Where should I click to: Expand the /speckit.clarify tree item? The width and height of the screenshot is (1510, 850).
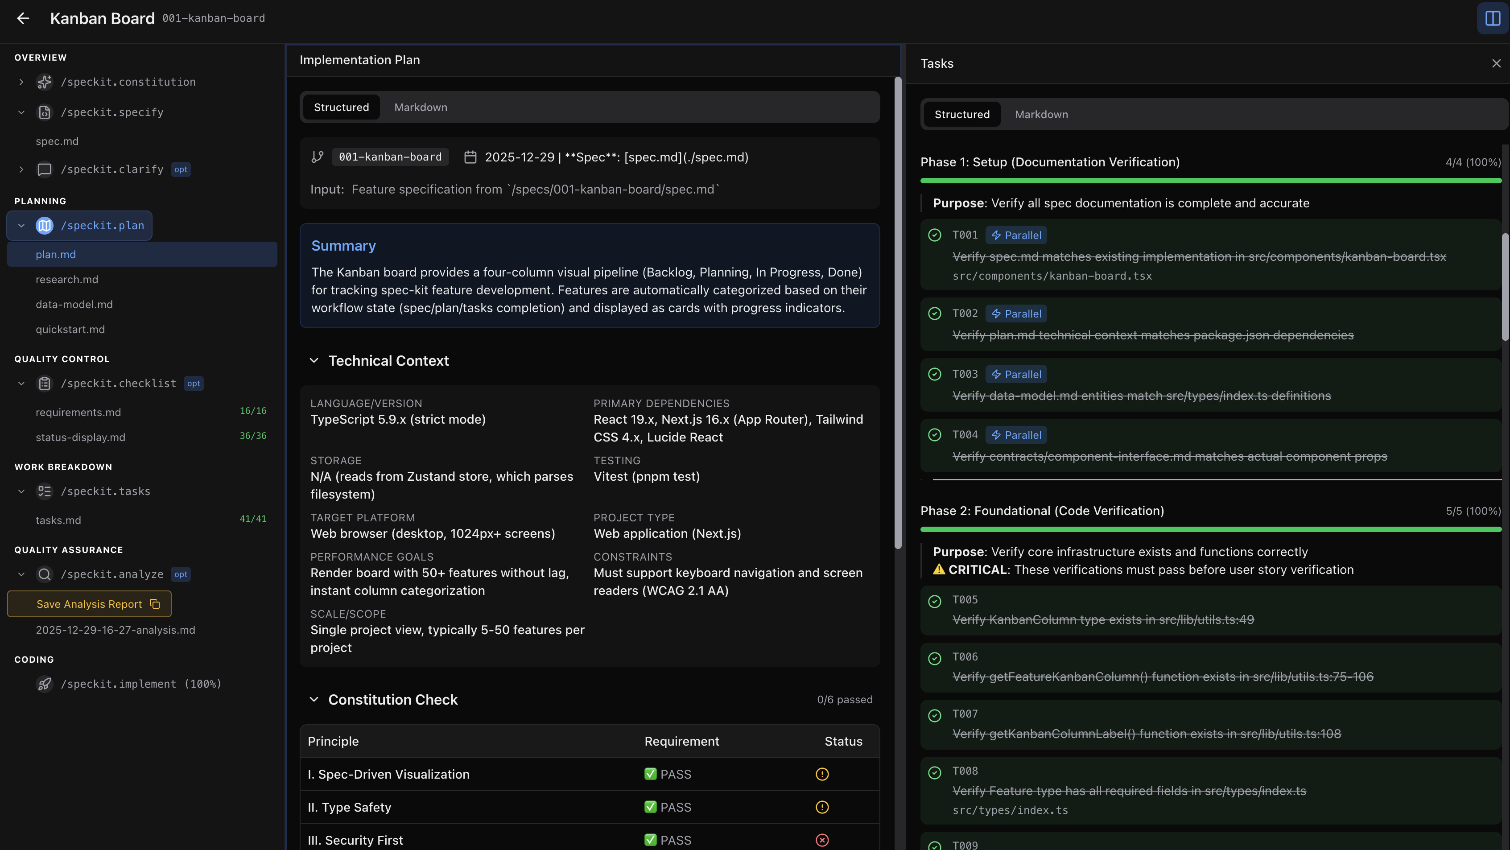(x=22, y=169)
